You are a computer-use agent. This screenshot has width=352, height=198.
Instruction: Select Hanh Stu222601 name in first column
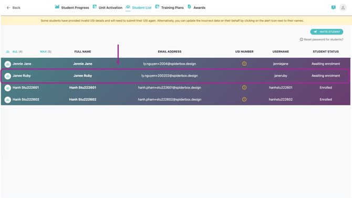[x=26, y=88]
